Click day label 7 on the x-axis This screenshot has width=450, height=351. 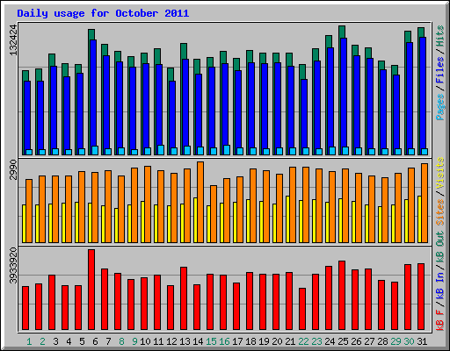(x=108, y=341)
